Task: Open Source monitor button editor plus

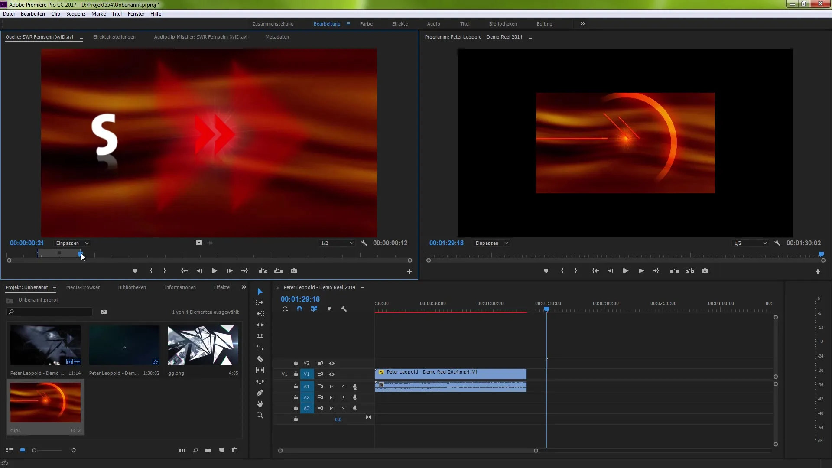Action: point(409,272)
